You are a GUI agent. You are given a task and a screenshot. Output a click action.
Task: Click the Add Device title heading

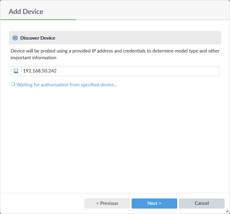coord(26,12)
